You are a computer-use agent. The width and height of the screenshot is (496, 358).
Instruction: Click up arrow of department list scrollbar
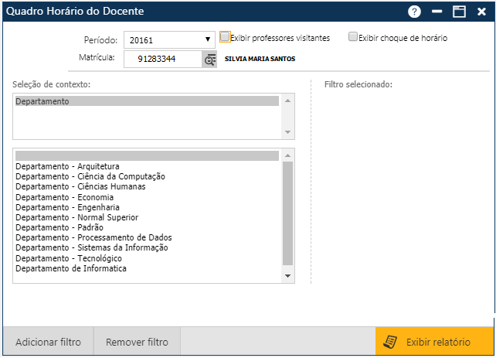coord(287,155)
